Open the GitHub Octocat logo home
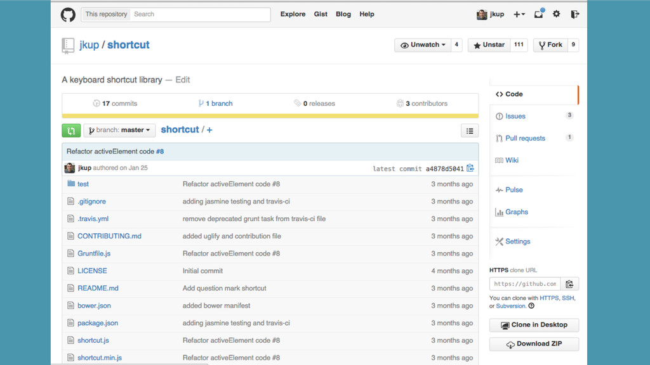Image resolution: width=650 pixels, height=365 pixels. click(68, 15)
